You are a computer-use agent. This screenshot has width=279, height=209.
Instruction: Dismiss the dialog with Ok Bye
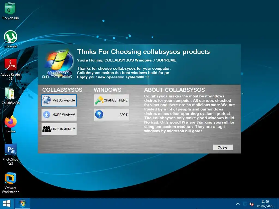click(x=223, y=147)
